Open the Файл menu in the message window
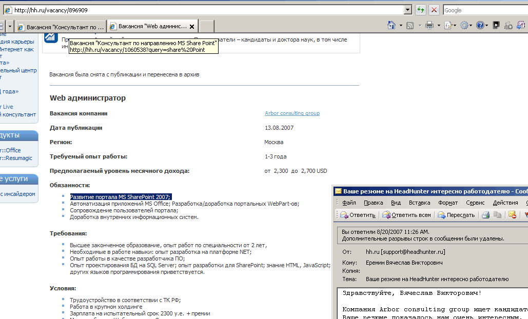 [349, 203]
